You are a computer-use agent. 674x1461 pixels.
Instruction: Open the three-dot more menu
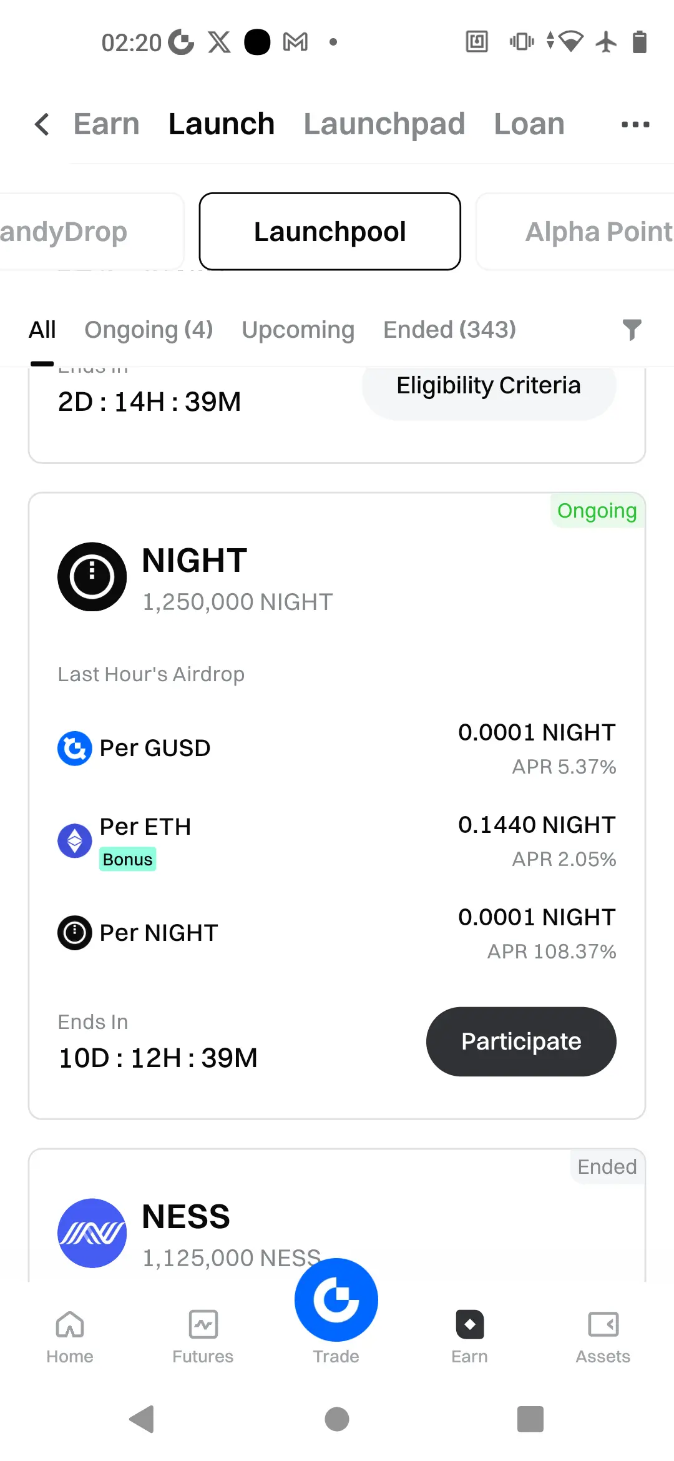click(635, 124)
